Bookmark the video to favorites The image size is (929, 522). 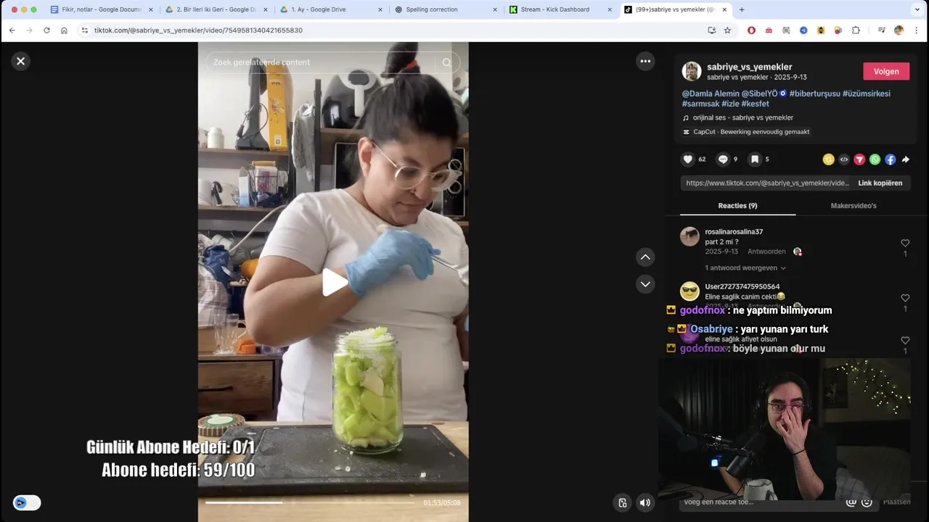click(x=755, y=159)
